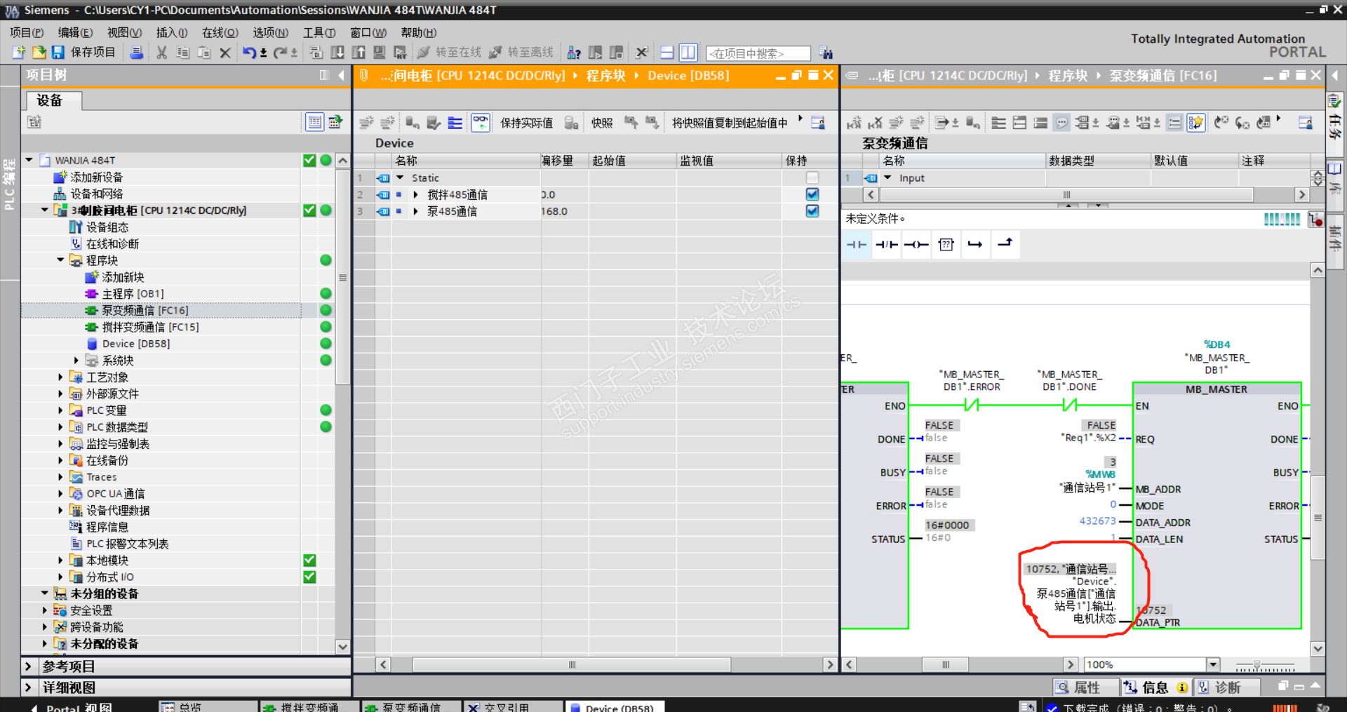Image resolution: width=1347 pixels, height=712 pixels.
Task: Collapse the Static section in Device DB
Action: (400, 178)
